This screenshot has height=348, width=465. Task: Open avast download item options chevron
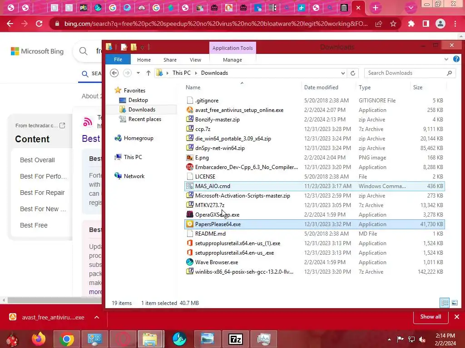pyautogui.click(x=97, y=317)
